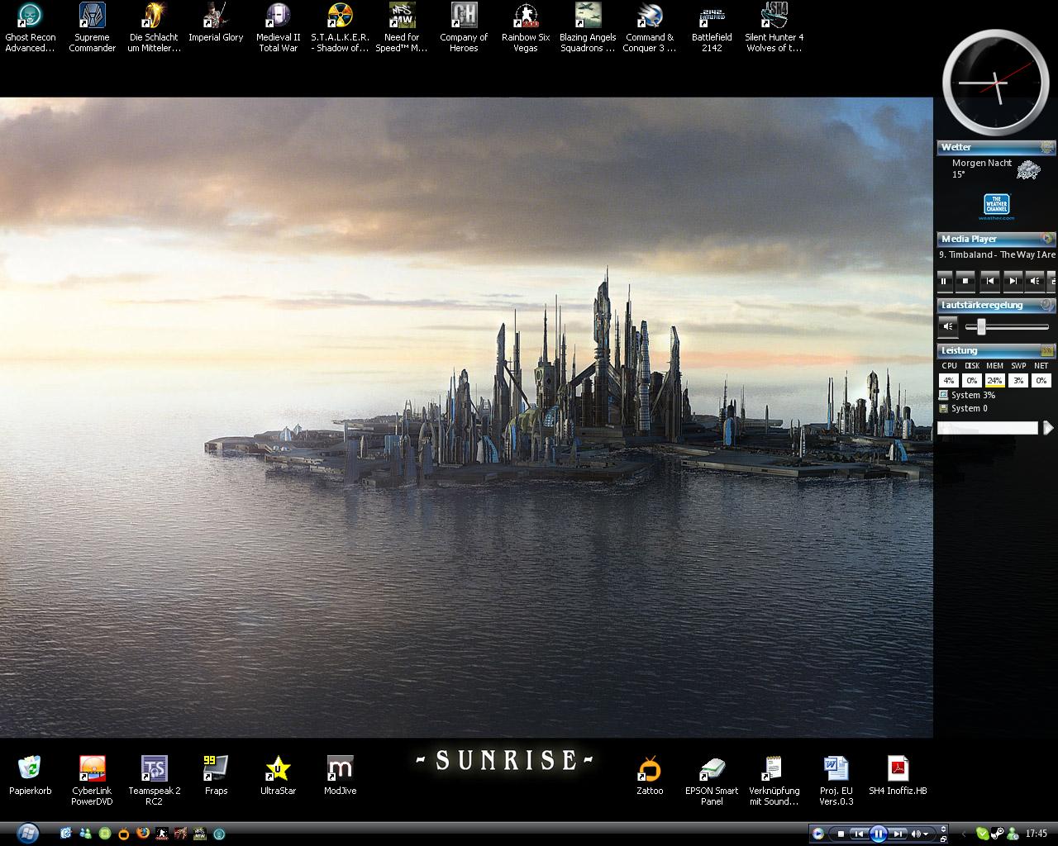Click the Zattoo quick launch icon

[124, 834]
